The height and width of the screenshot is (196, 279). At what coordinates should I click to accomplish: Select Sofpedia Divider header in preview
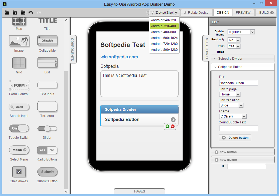(x=139, y=109)
